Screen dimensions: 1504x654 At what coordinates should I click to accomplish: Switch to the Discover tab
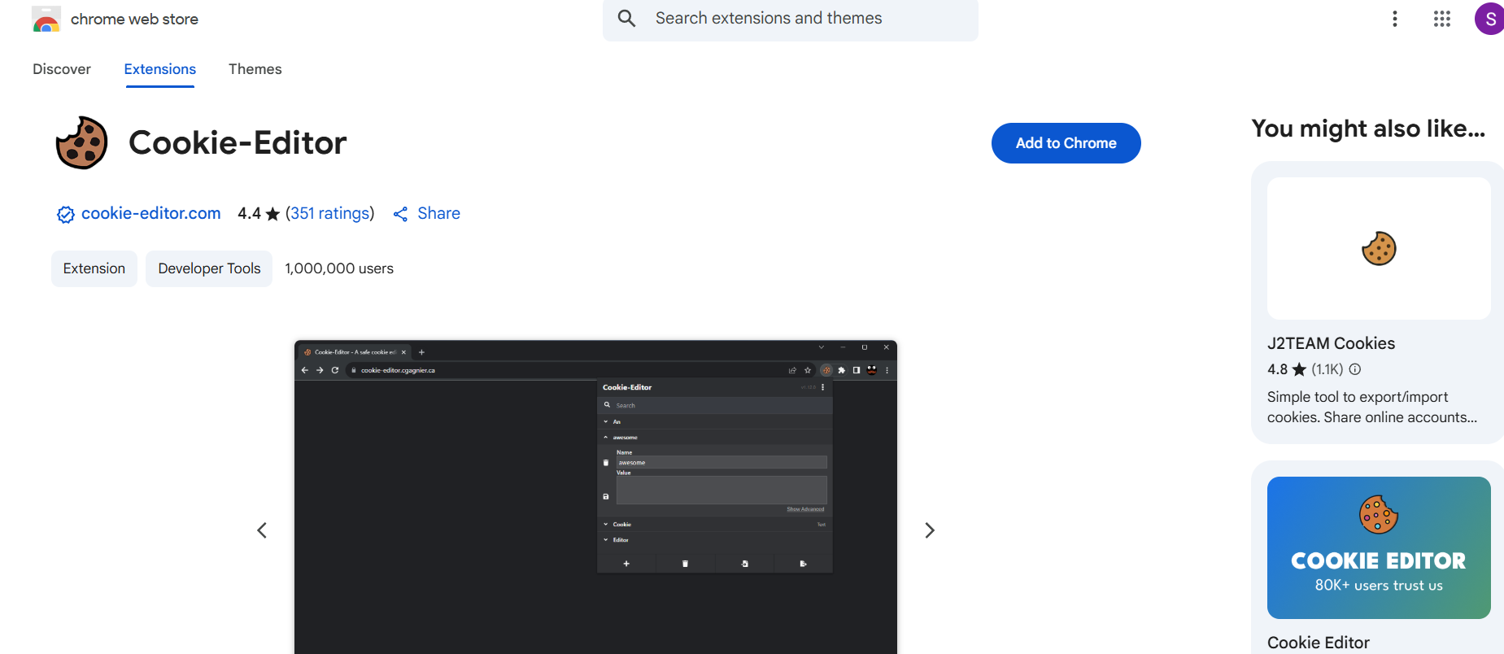[62, 69]
